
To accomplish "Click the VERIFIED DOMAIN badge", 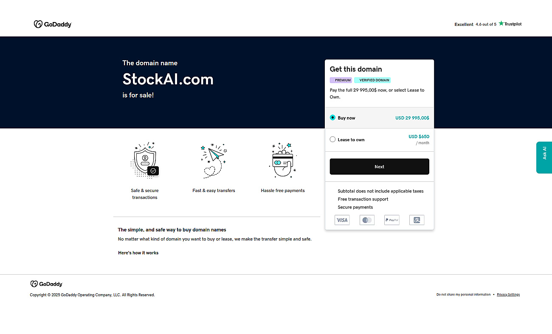I will (x=372, y=80).
